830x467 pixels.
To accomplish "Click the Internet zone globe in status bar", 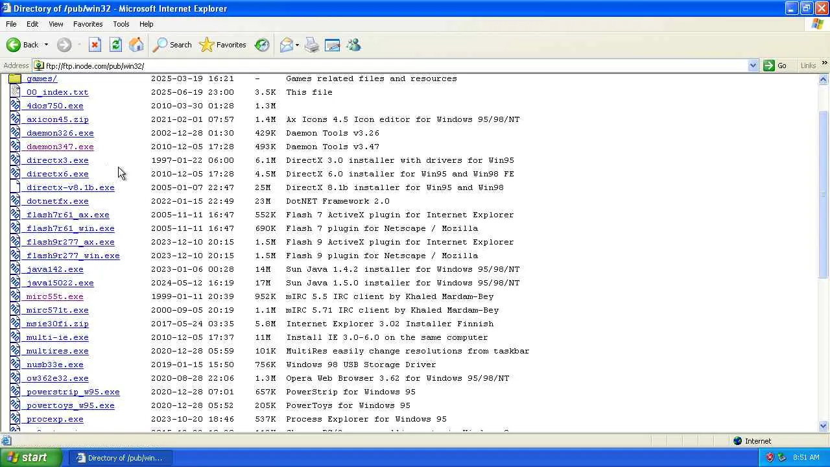I will coord(737,441).
